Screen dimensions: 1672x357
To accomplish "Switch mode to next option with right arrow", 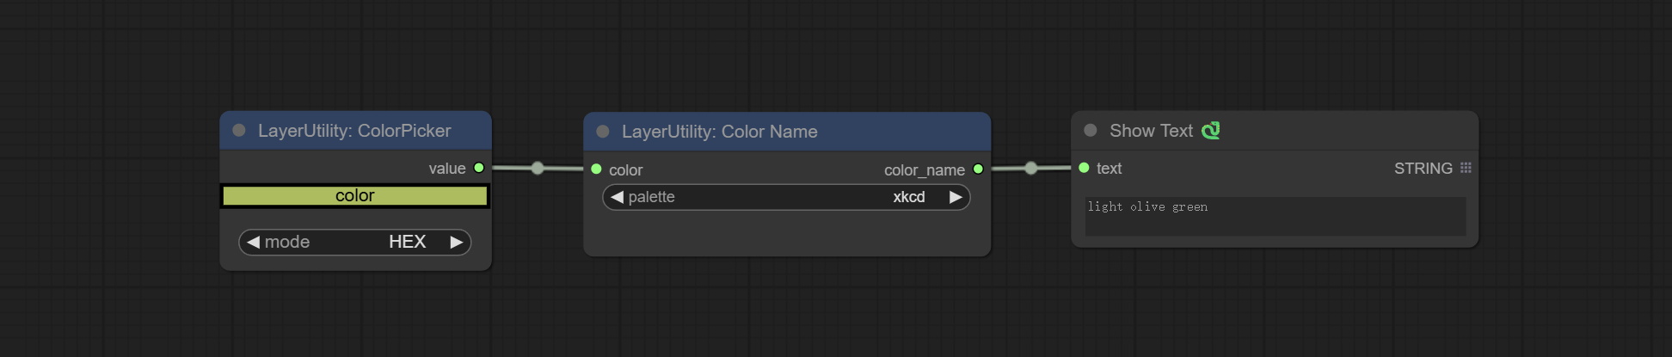I will pyautogui.click(x=457, y=243).
